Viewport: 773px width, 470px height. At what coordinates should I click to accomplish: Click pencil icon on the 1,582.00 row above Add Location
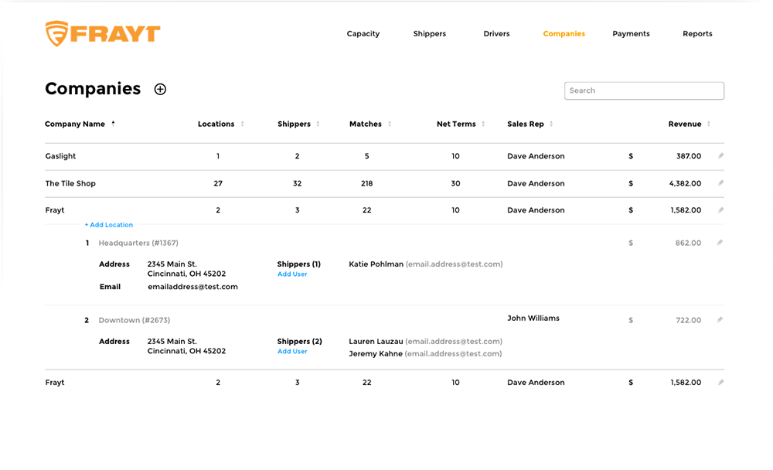(720, 210)
